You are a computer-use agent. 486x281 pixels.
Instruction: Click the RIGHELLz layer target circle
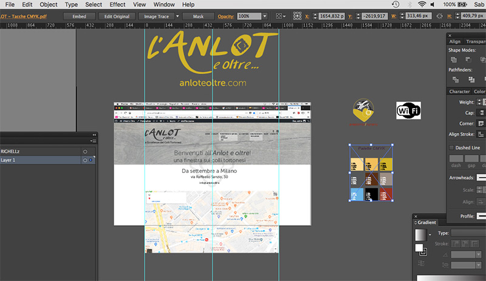click(85, 151)
